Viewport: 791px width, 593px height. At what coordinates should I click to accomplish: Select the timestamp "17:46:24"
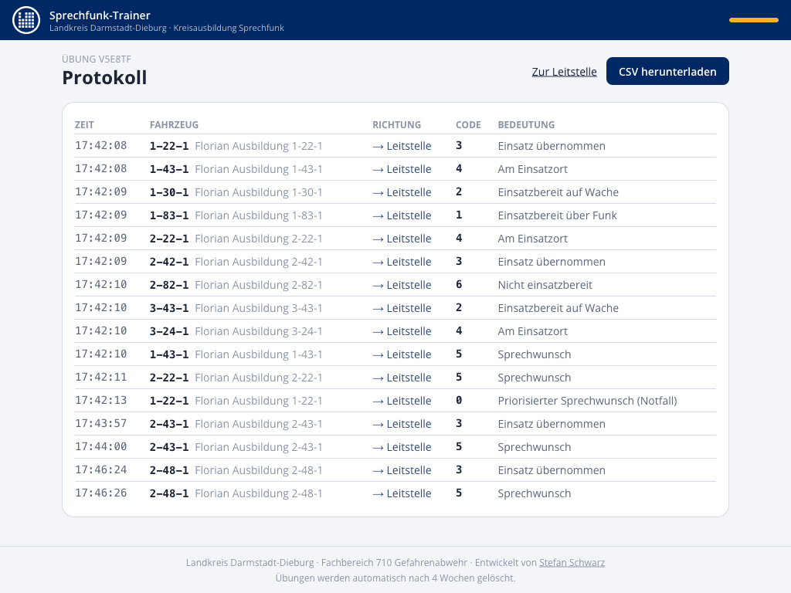101,470
